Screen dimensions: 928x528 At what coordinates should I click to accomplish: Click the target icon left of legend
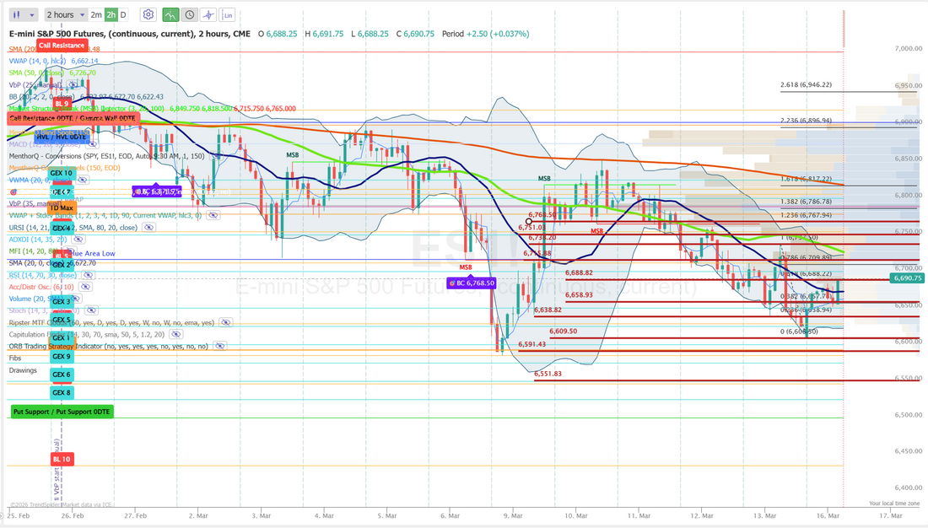click(x=13, y=191)
